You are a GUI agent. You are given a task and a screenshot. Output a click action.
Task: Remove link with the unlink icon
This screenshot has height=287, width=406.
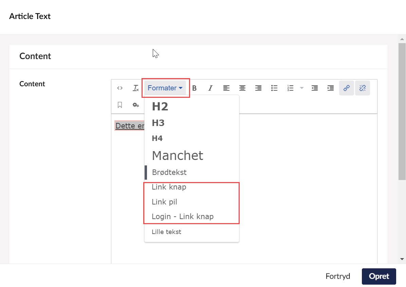tap(362, 88)
